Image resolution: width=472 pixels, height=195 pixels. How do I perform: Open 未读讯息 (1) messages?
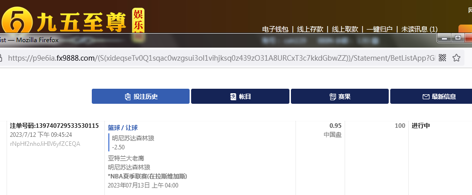(x=419, y=29)
